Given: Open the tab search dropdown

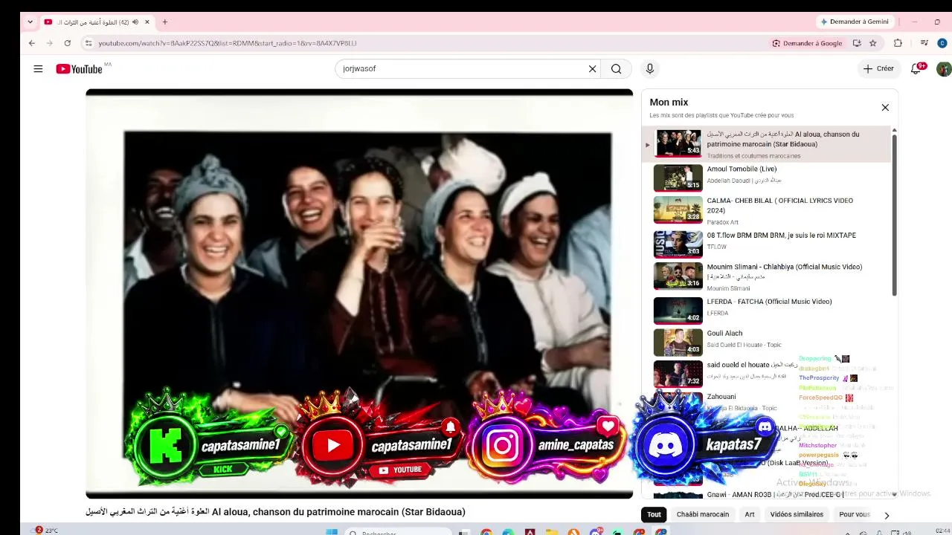Looking at the screenshot, I should coord(30,22).
